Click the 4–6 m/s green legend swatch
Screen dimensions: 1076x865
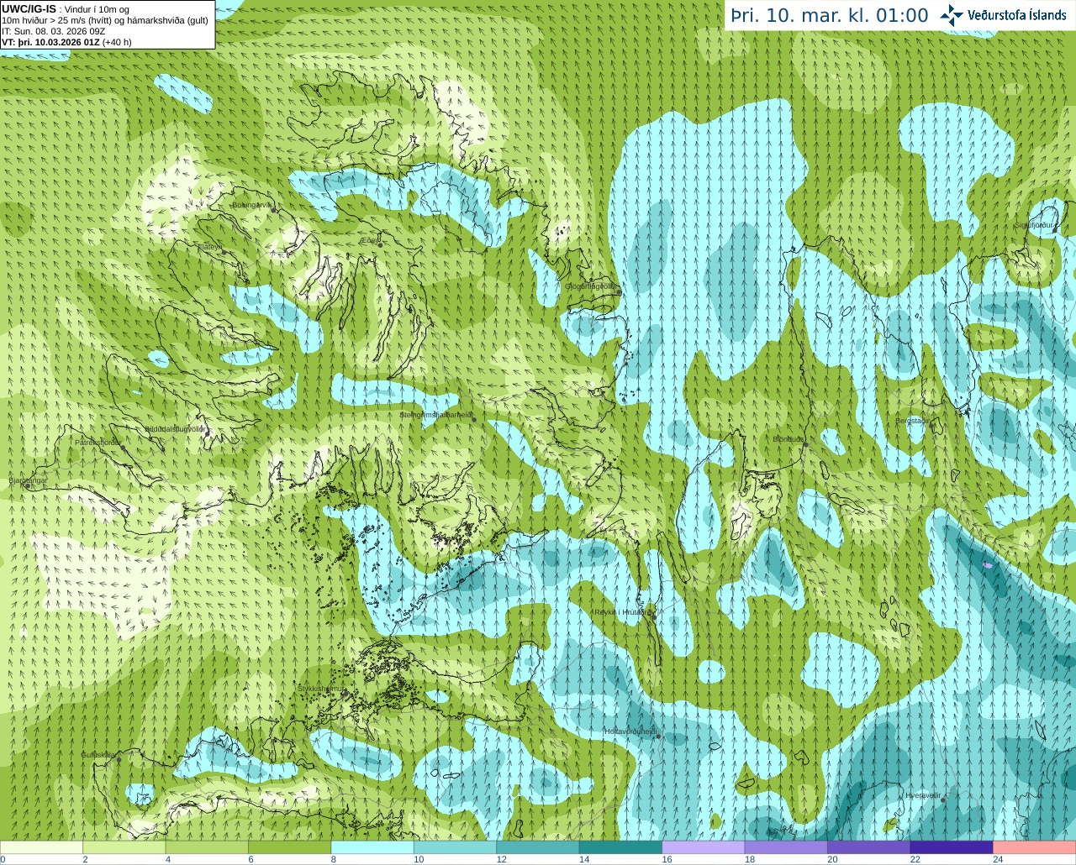207,847
